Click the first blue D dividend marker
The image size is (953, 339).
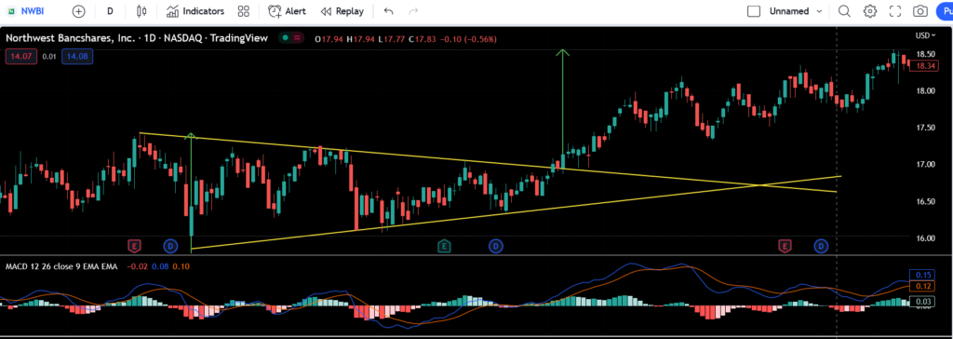[x=171, y=246]
